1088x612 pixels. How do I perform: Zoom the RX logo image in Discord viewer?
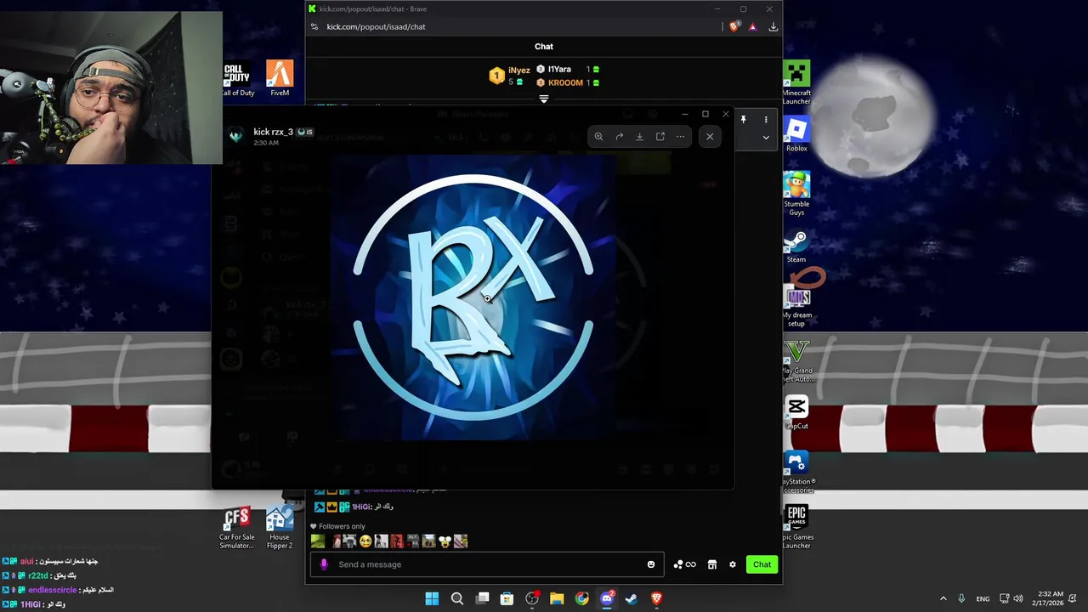point(598,136)
